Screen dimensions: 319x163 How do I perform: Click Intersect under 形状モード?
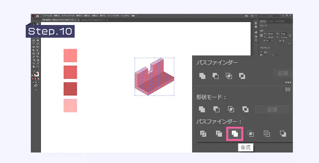coord(231,109)
